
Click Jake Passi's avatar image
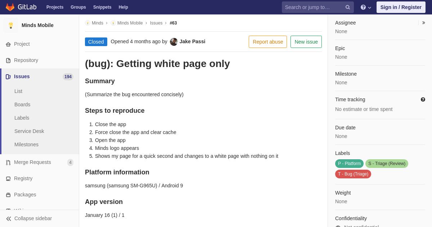174,42
